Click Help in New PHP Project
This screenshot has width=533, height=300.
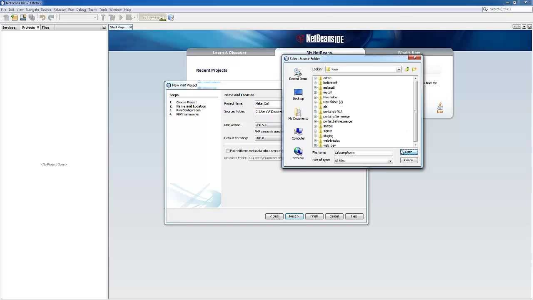tap(354, 216)
